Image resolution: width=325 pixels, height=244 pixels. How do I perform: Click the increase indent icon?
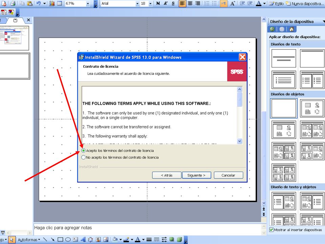[x=250, y=3]
